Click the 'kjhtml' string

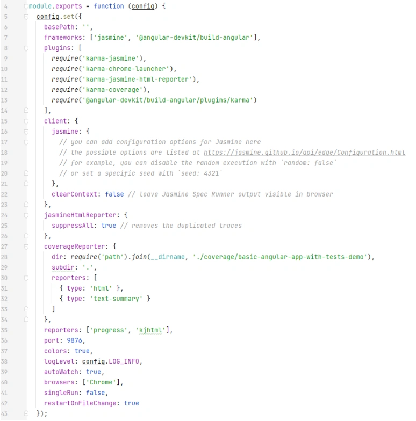tap(150, 330)
